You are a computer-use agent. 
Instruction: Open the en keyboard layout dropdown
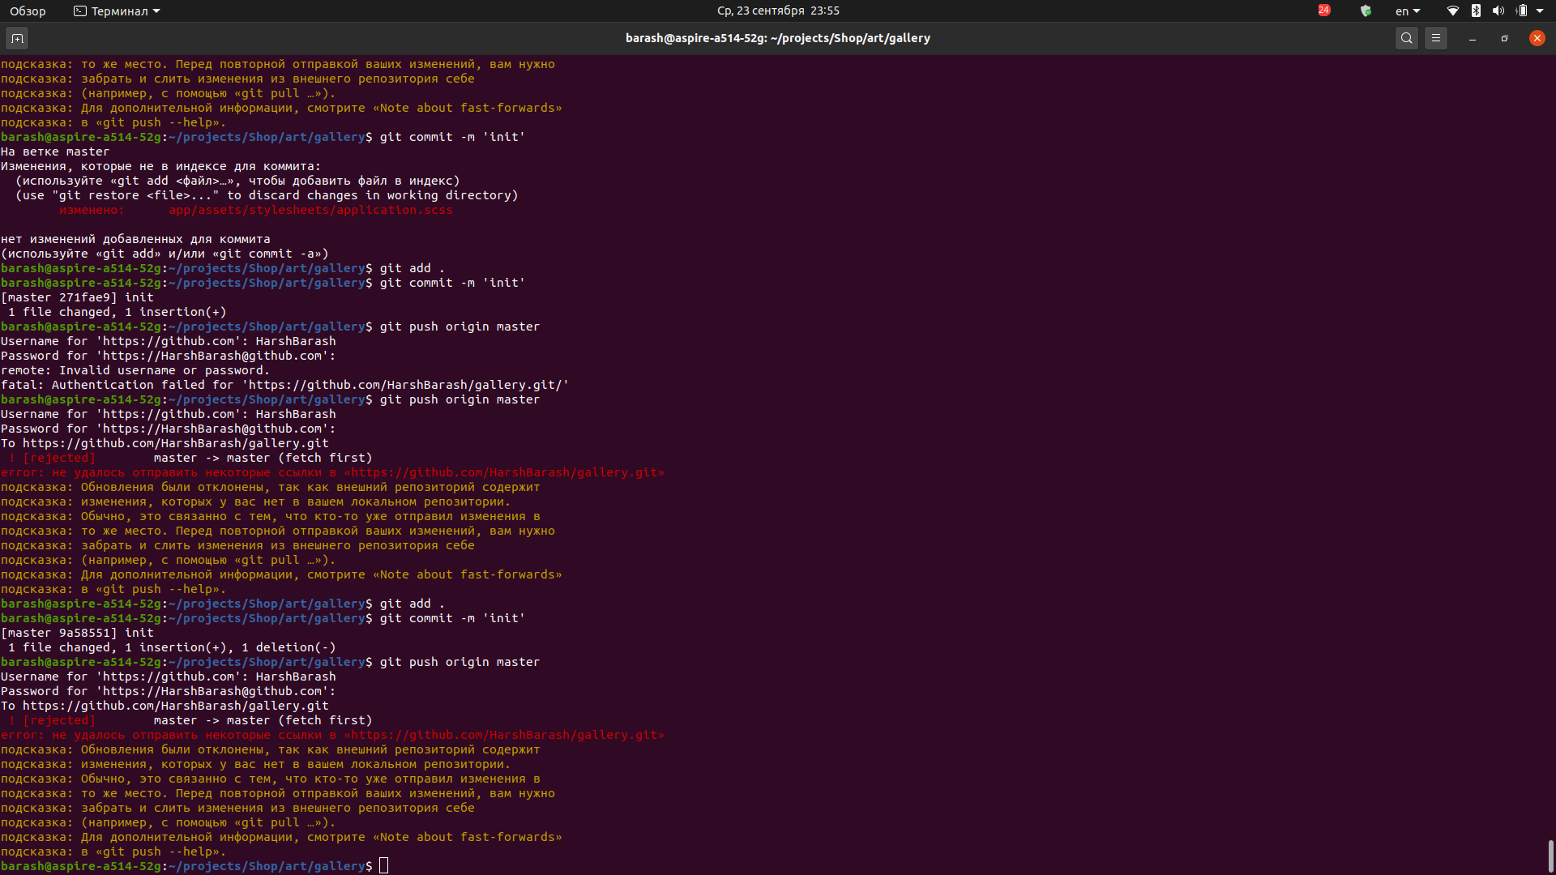[1408, 11]
